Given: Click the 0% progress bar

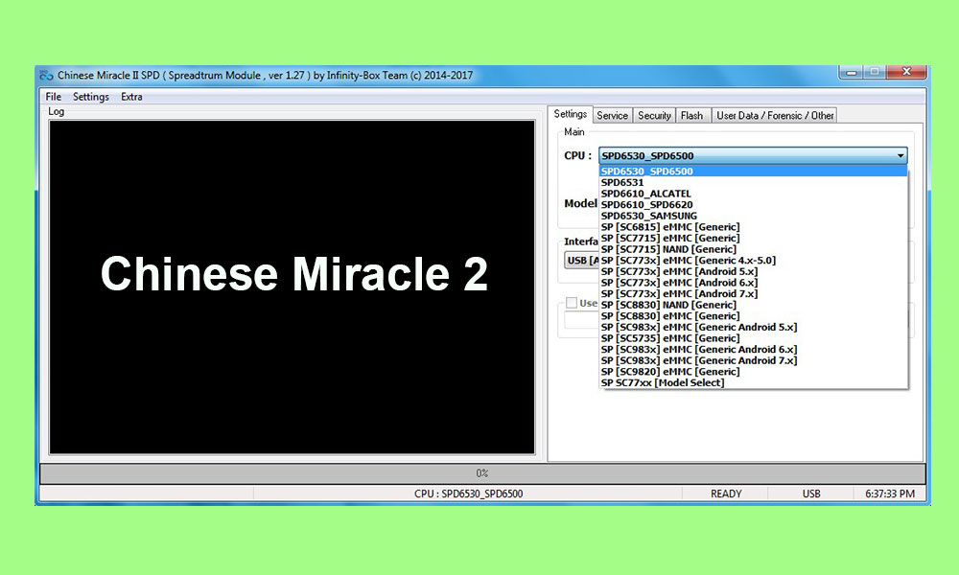Looking at the screenshot, I should click(482, 473).
